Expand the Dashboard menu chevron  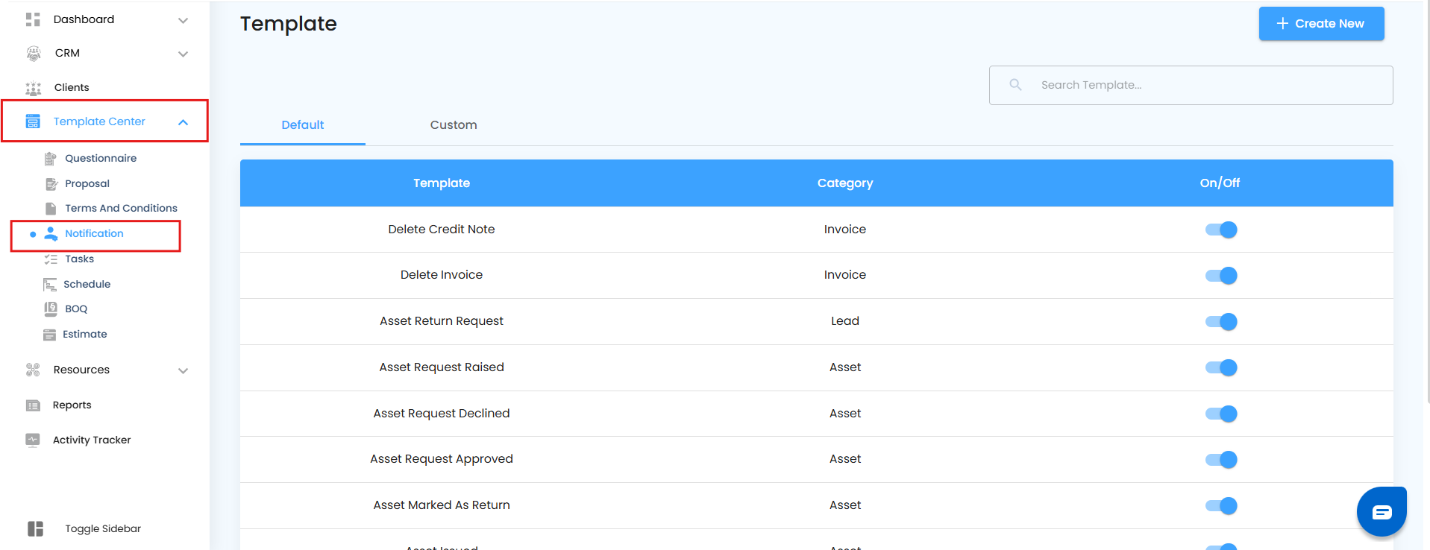point(183,20)
